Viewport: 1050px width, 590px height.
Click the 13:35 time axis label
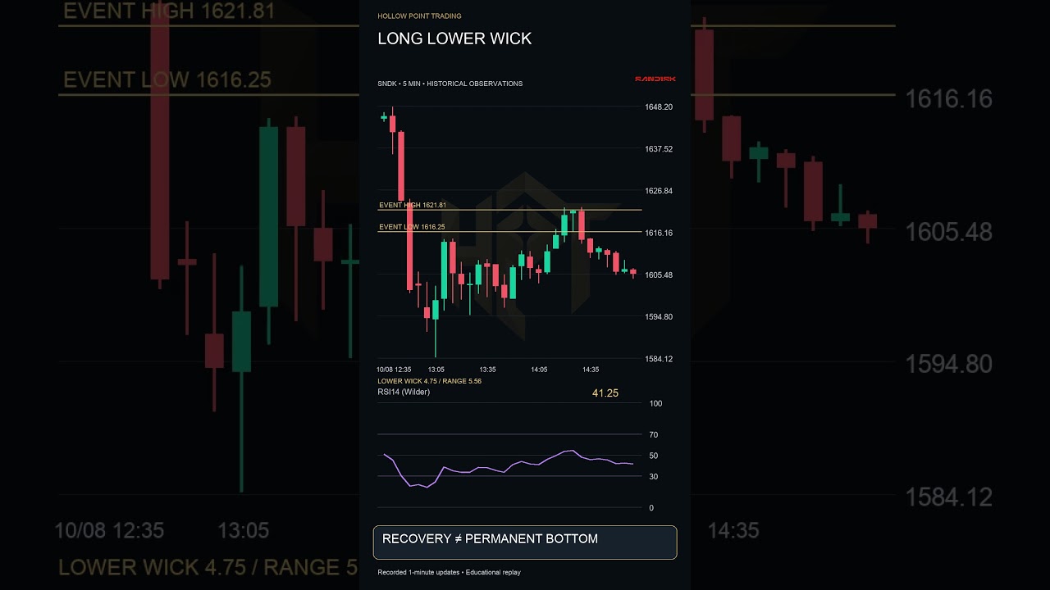pyautogui.click(x=487, y=370)
